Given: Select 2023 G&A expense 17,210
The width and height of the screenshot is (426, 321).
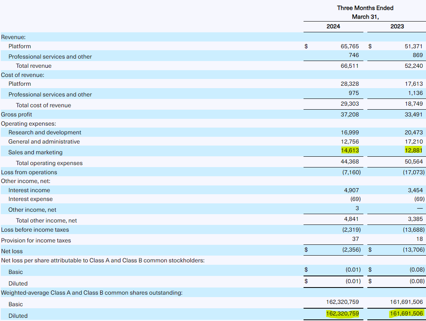Looking at the screenshot, I should pyautogui.click(x=414, y=142).
